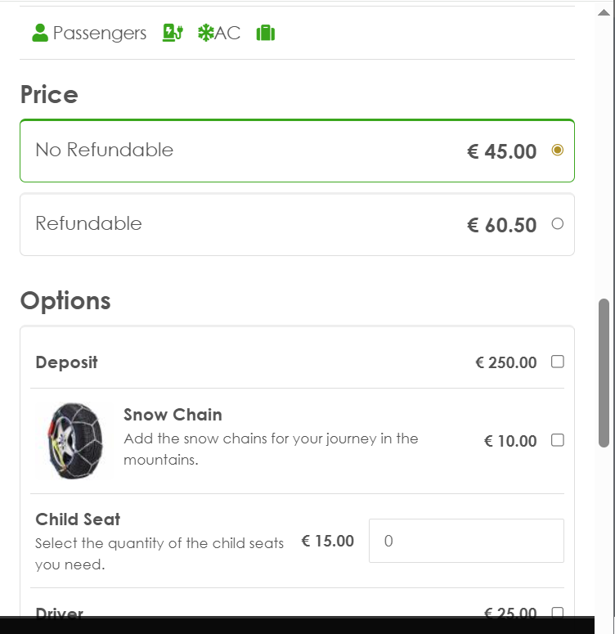Click the Snow Chain title text
The width and height of the screenshot is (615, 634).
coord(173,415)
